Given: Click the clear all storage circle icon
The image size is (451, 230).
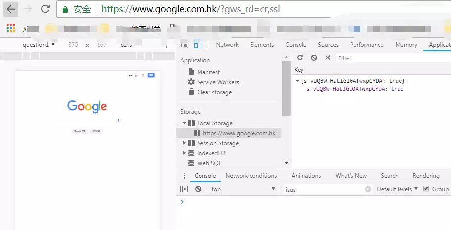Looking at the screenshot, I should [x=314, y=58].
